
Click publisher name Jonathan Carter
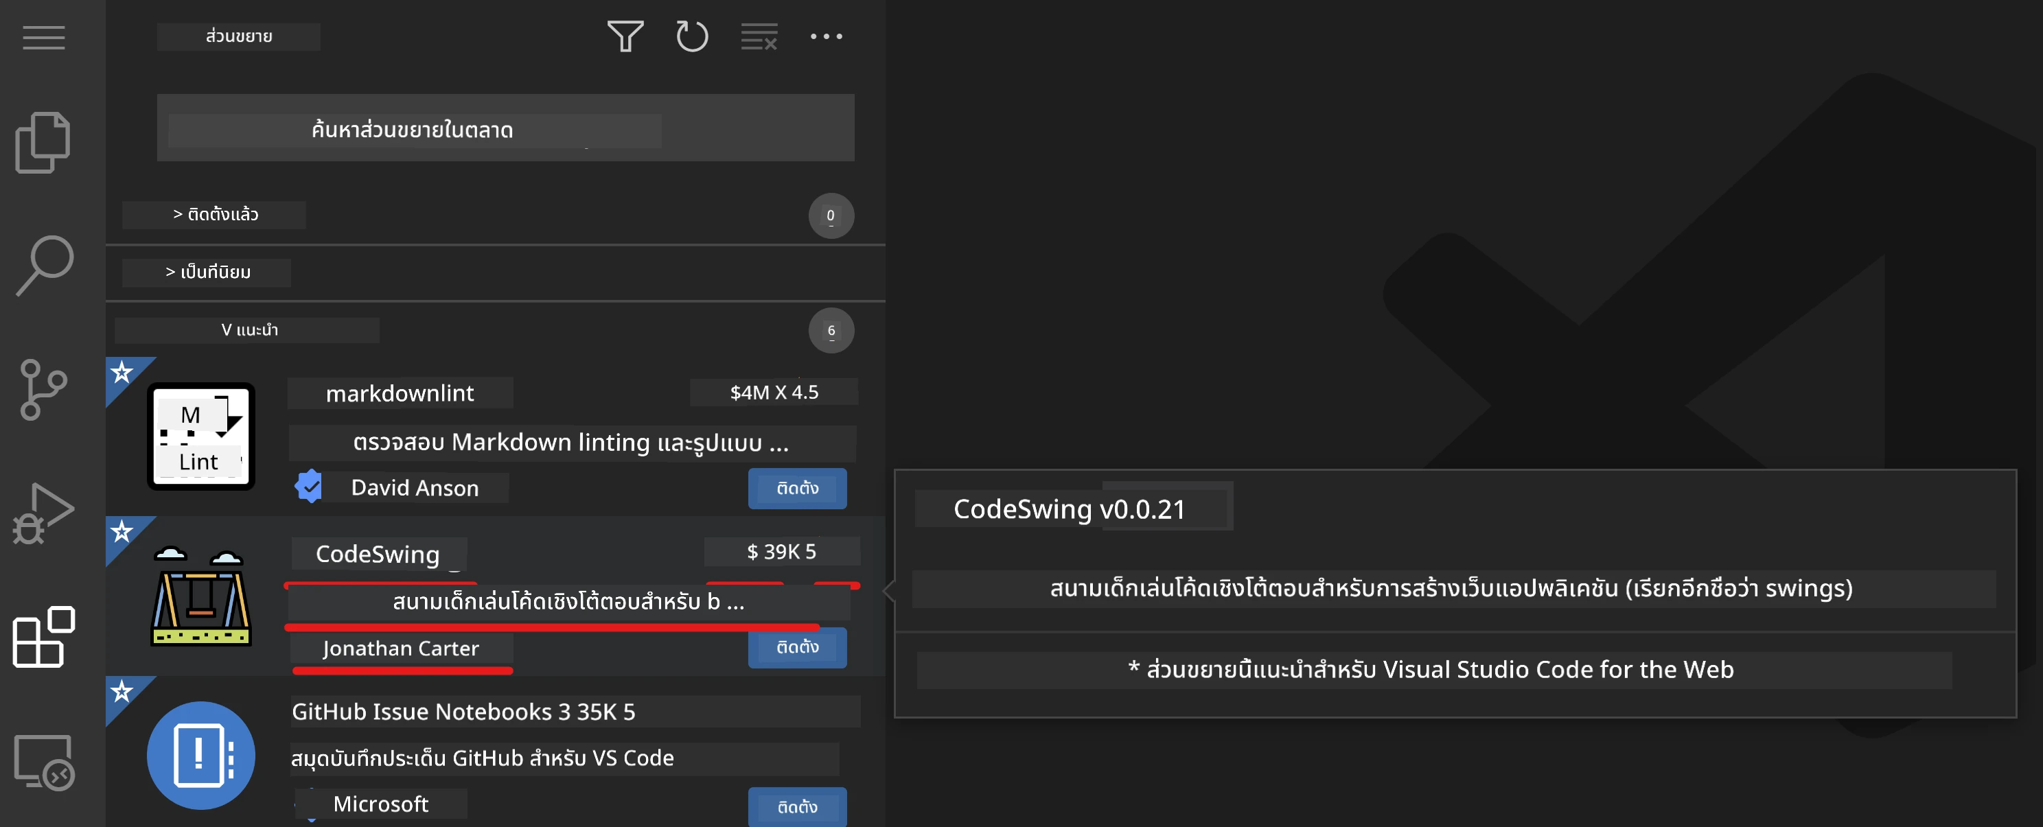point(400,649)
